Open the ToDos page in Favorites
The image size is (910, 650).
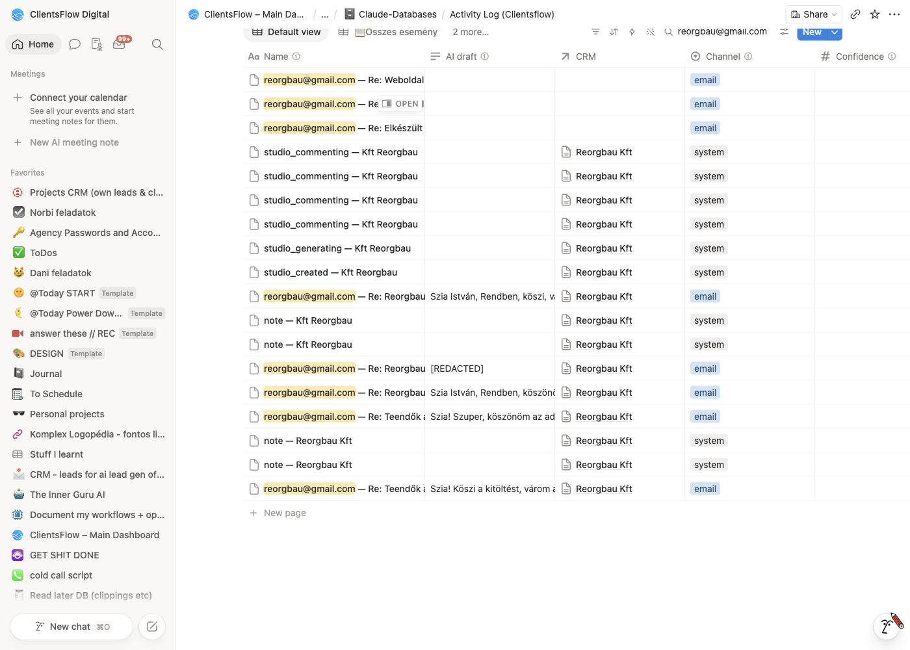(x=88, y=253)
